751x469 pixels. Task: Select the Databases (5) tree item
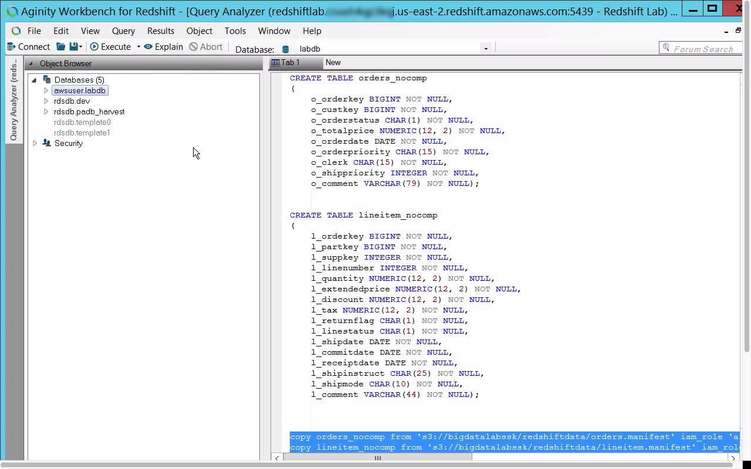pos(79,80)
